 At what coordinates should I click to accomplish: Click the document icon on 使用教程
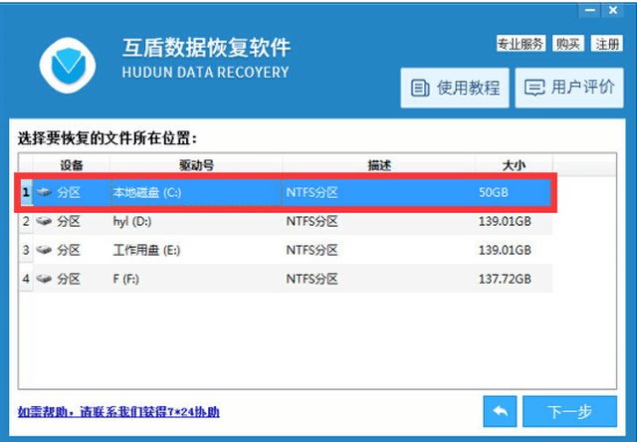[420, 89]
